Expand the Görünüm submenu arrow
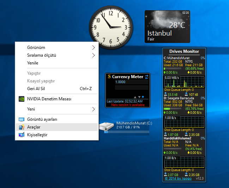Image resolution: width=229 pixels, height=188 pixels. click(94, 48)
